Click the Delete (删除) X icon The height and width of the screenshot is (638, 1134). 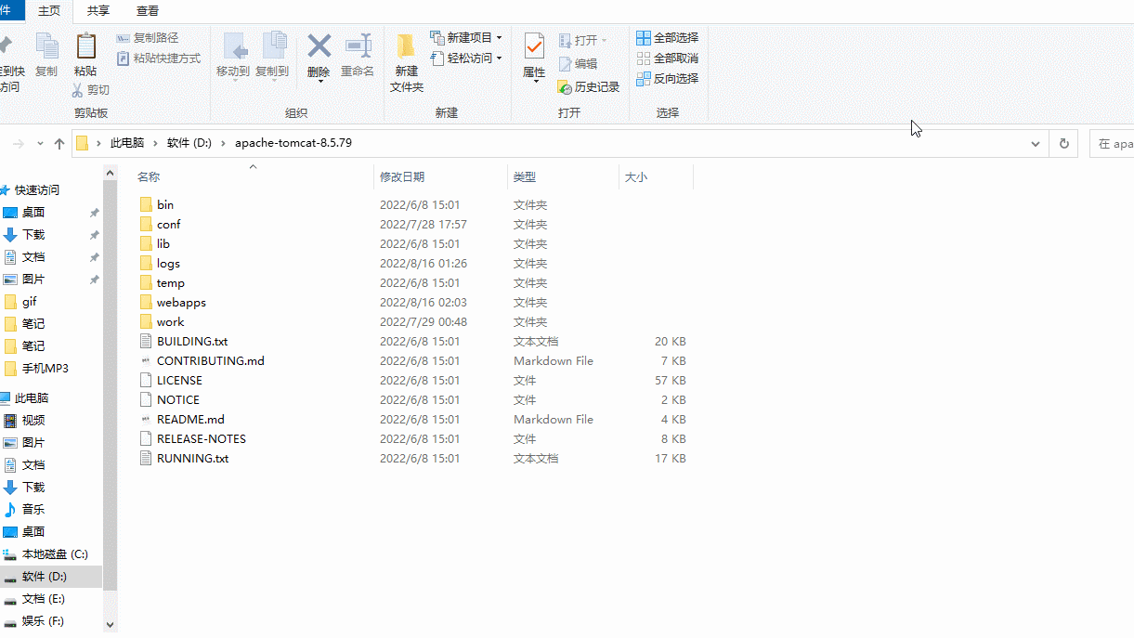click(x=319, y=46)
